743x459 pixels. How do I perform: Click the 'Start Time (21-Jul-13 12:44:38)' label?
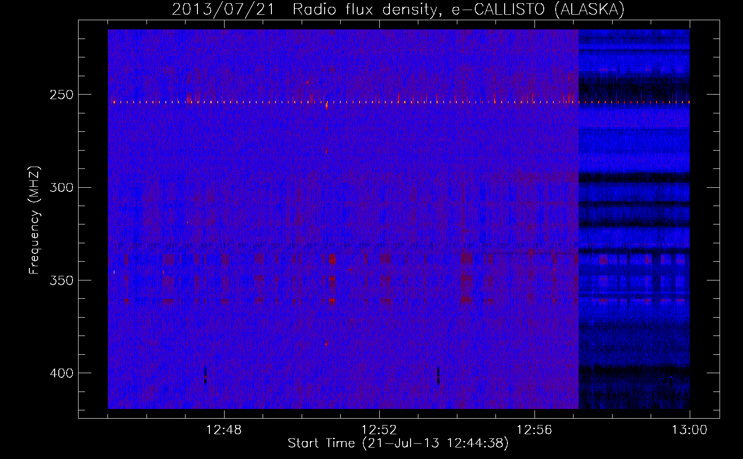coord(398,443)
